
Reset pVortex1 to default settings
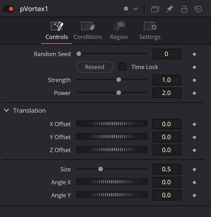[198, 9]
